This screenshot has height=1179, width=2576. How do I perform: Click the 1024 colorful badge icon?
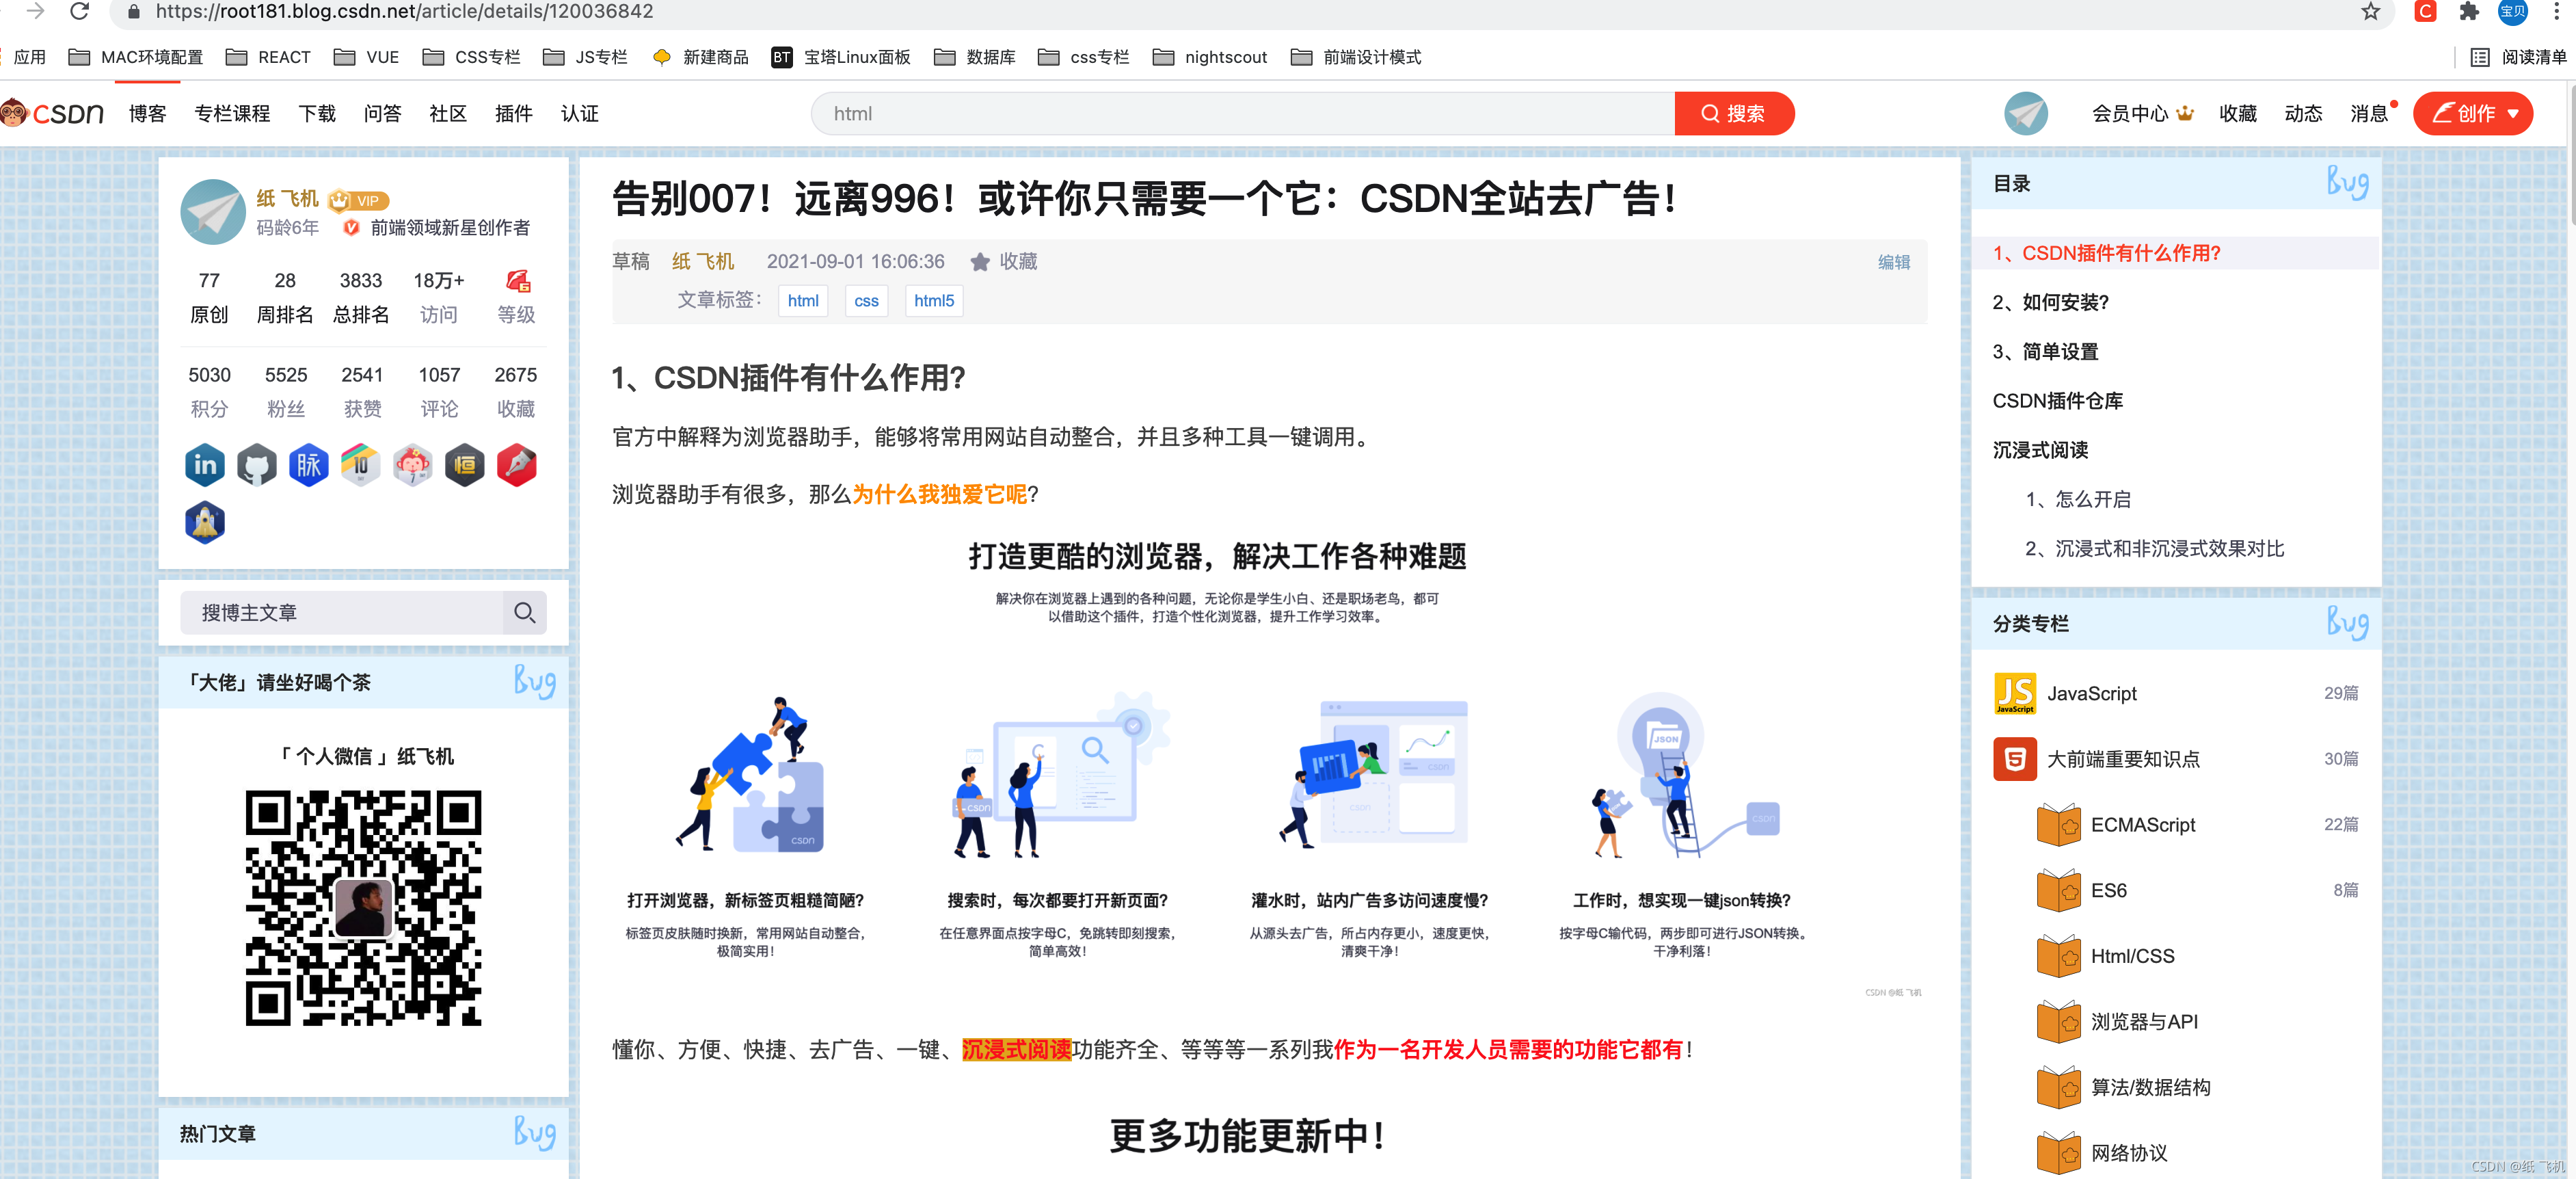click(x=361, y=465)
